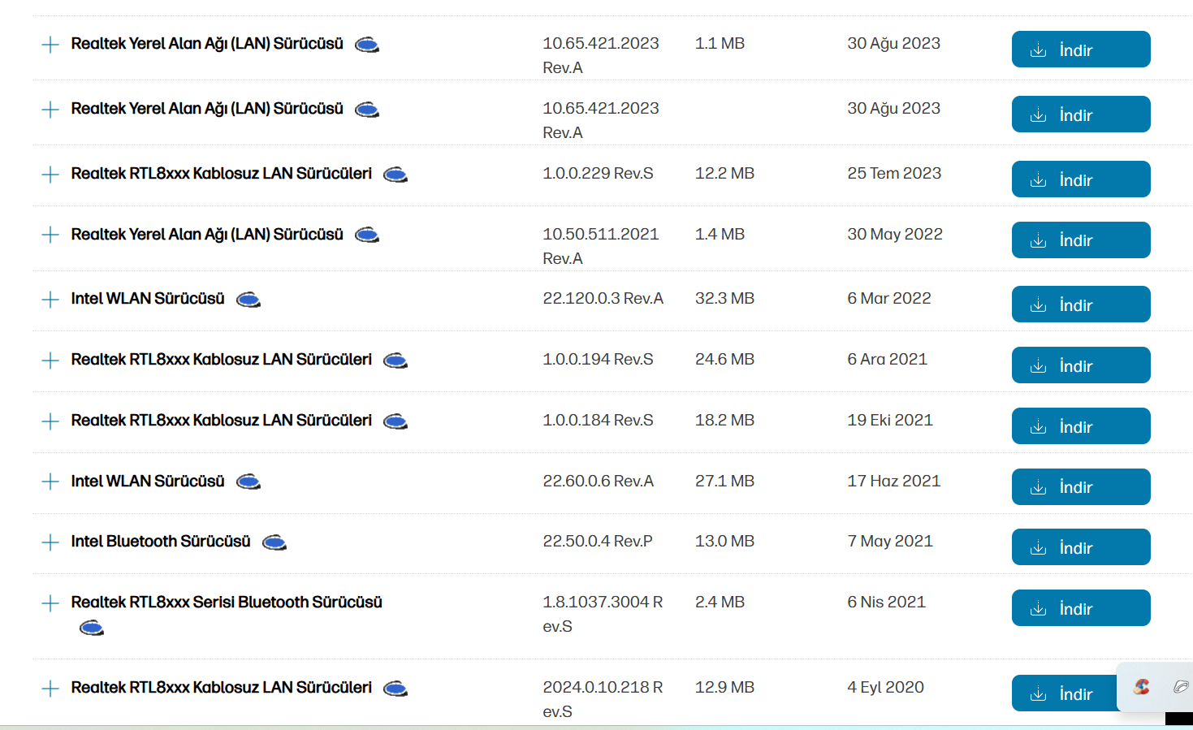Click version text 1.0.0.229 Rev.S
The height and width of the screenshot is (730, 1193).
[x=599, y=174]
